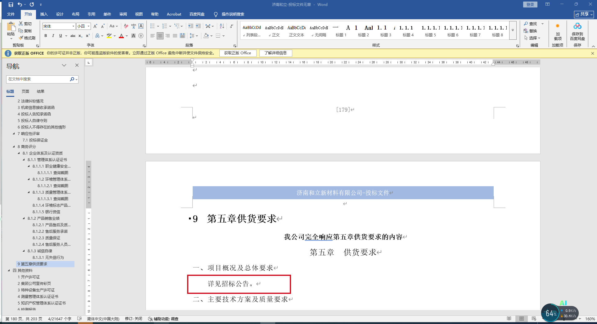
Task: Click the 获取正版 Office button
Action: pyautogui.click(x=238, y=53)
